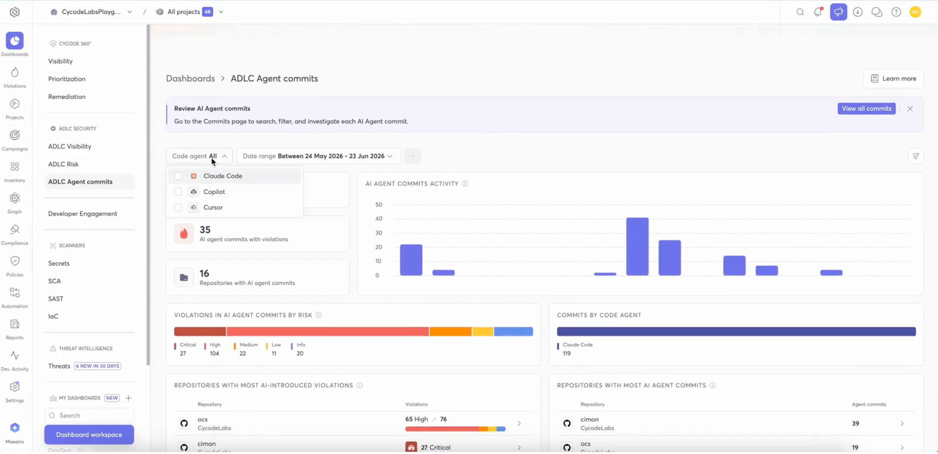The image size is (938, 454).
Task: Collapse the Code agent filter dropdown
Action: pos(199,156)
